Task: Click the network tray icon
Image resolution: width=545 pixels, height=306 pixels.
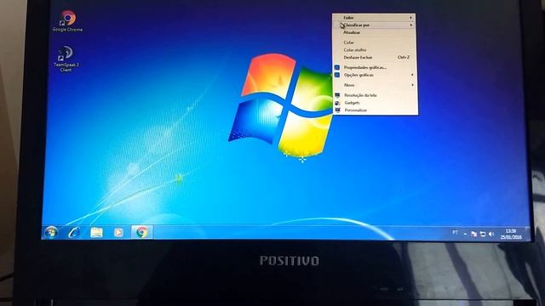Action: [x=483, y=235]
